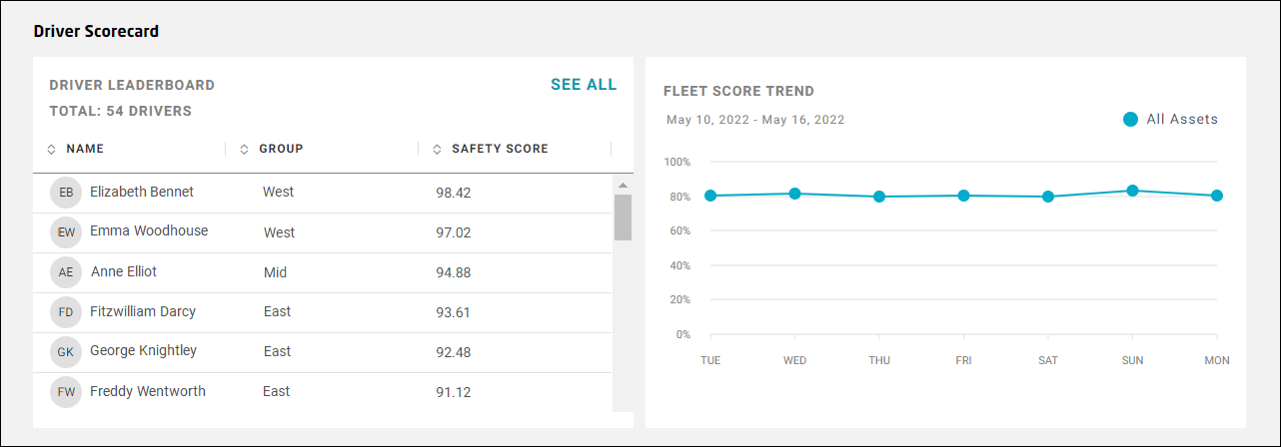
Task: Open the See All drivers link
Action: (584, 85)
